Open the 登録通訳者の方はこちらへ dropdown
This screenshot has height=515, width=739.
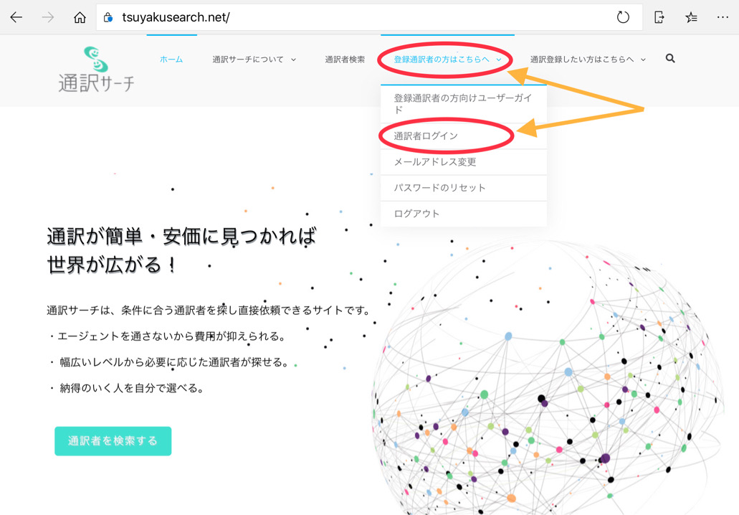[442, 60]
